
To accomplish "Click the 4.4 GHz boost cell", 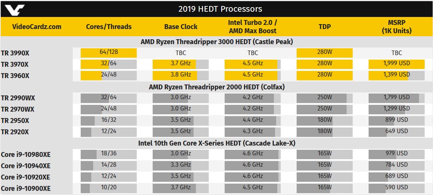I will pos(253,120).
